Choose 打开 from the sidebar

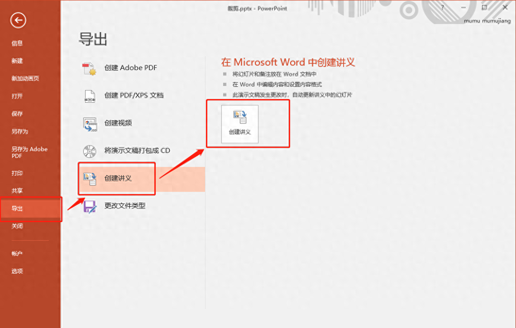pos(17,96)
